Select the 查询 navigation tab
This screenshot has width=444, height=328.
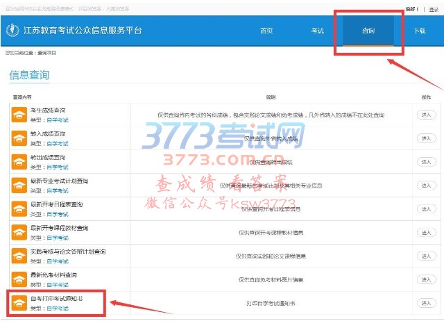coord(368,31)
